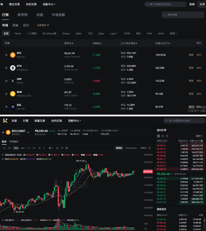Click ask price 98,333.12 in order book

click(x=161, y=145)
